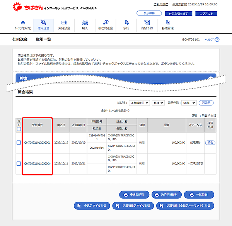Screen dimensions: 232x226
Task: Click the 2022/10/21 remittance date cell
Action: point(78,164)
